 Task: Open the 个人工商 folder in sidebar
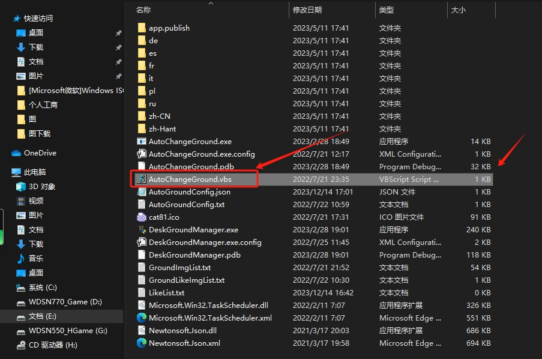coord(43,104)
